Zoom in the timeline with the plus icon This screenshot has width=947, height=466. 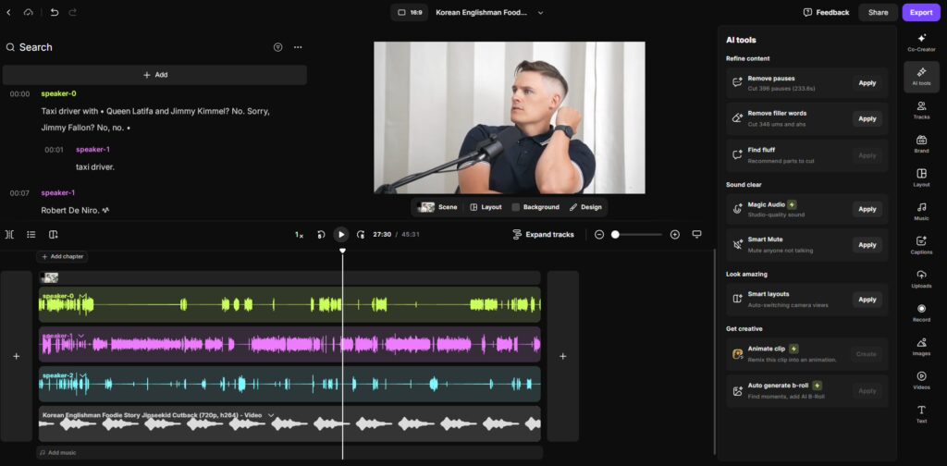tap(674, 234)
